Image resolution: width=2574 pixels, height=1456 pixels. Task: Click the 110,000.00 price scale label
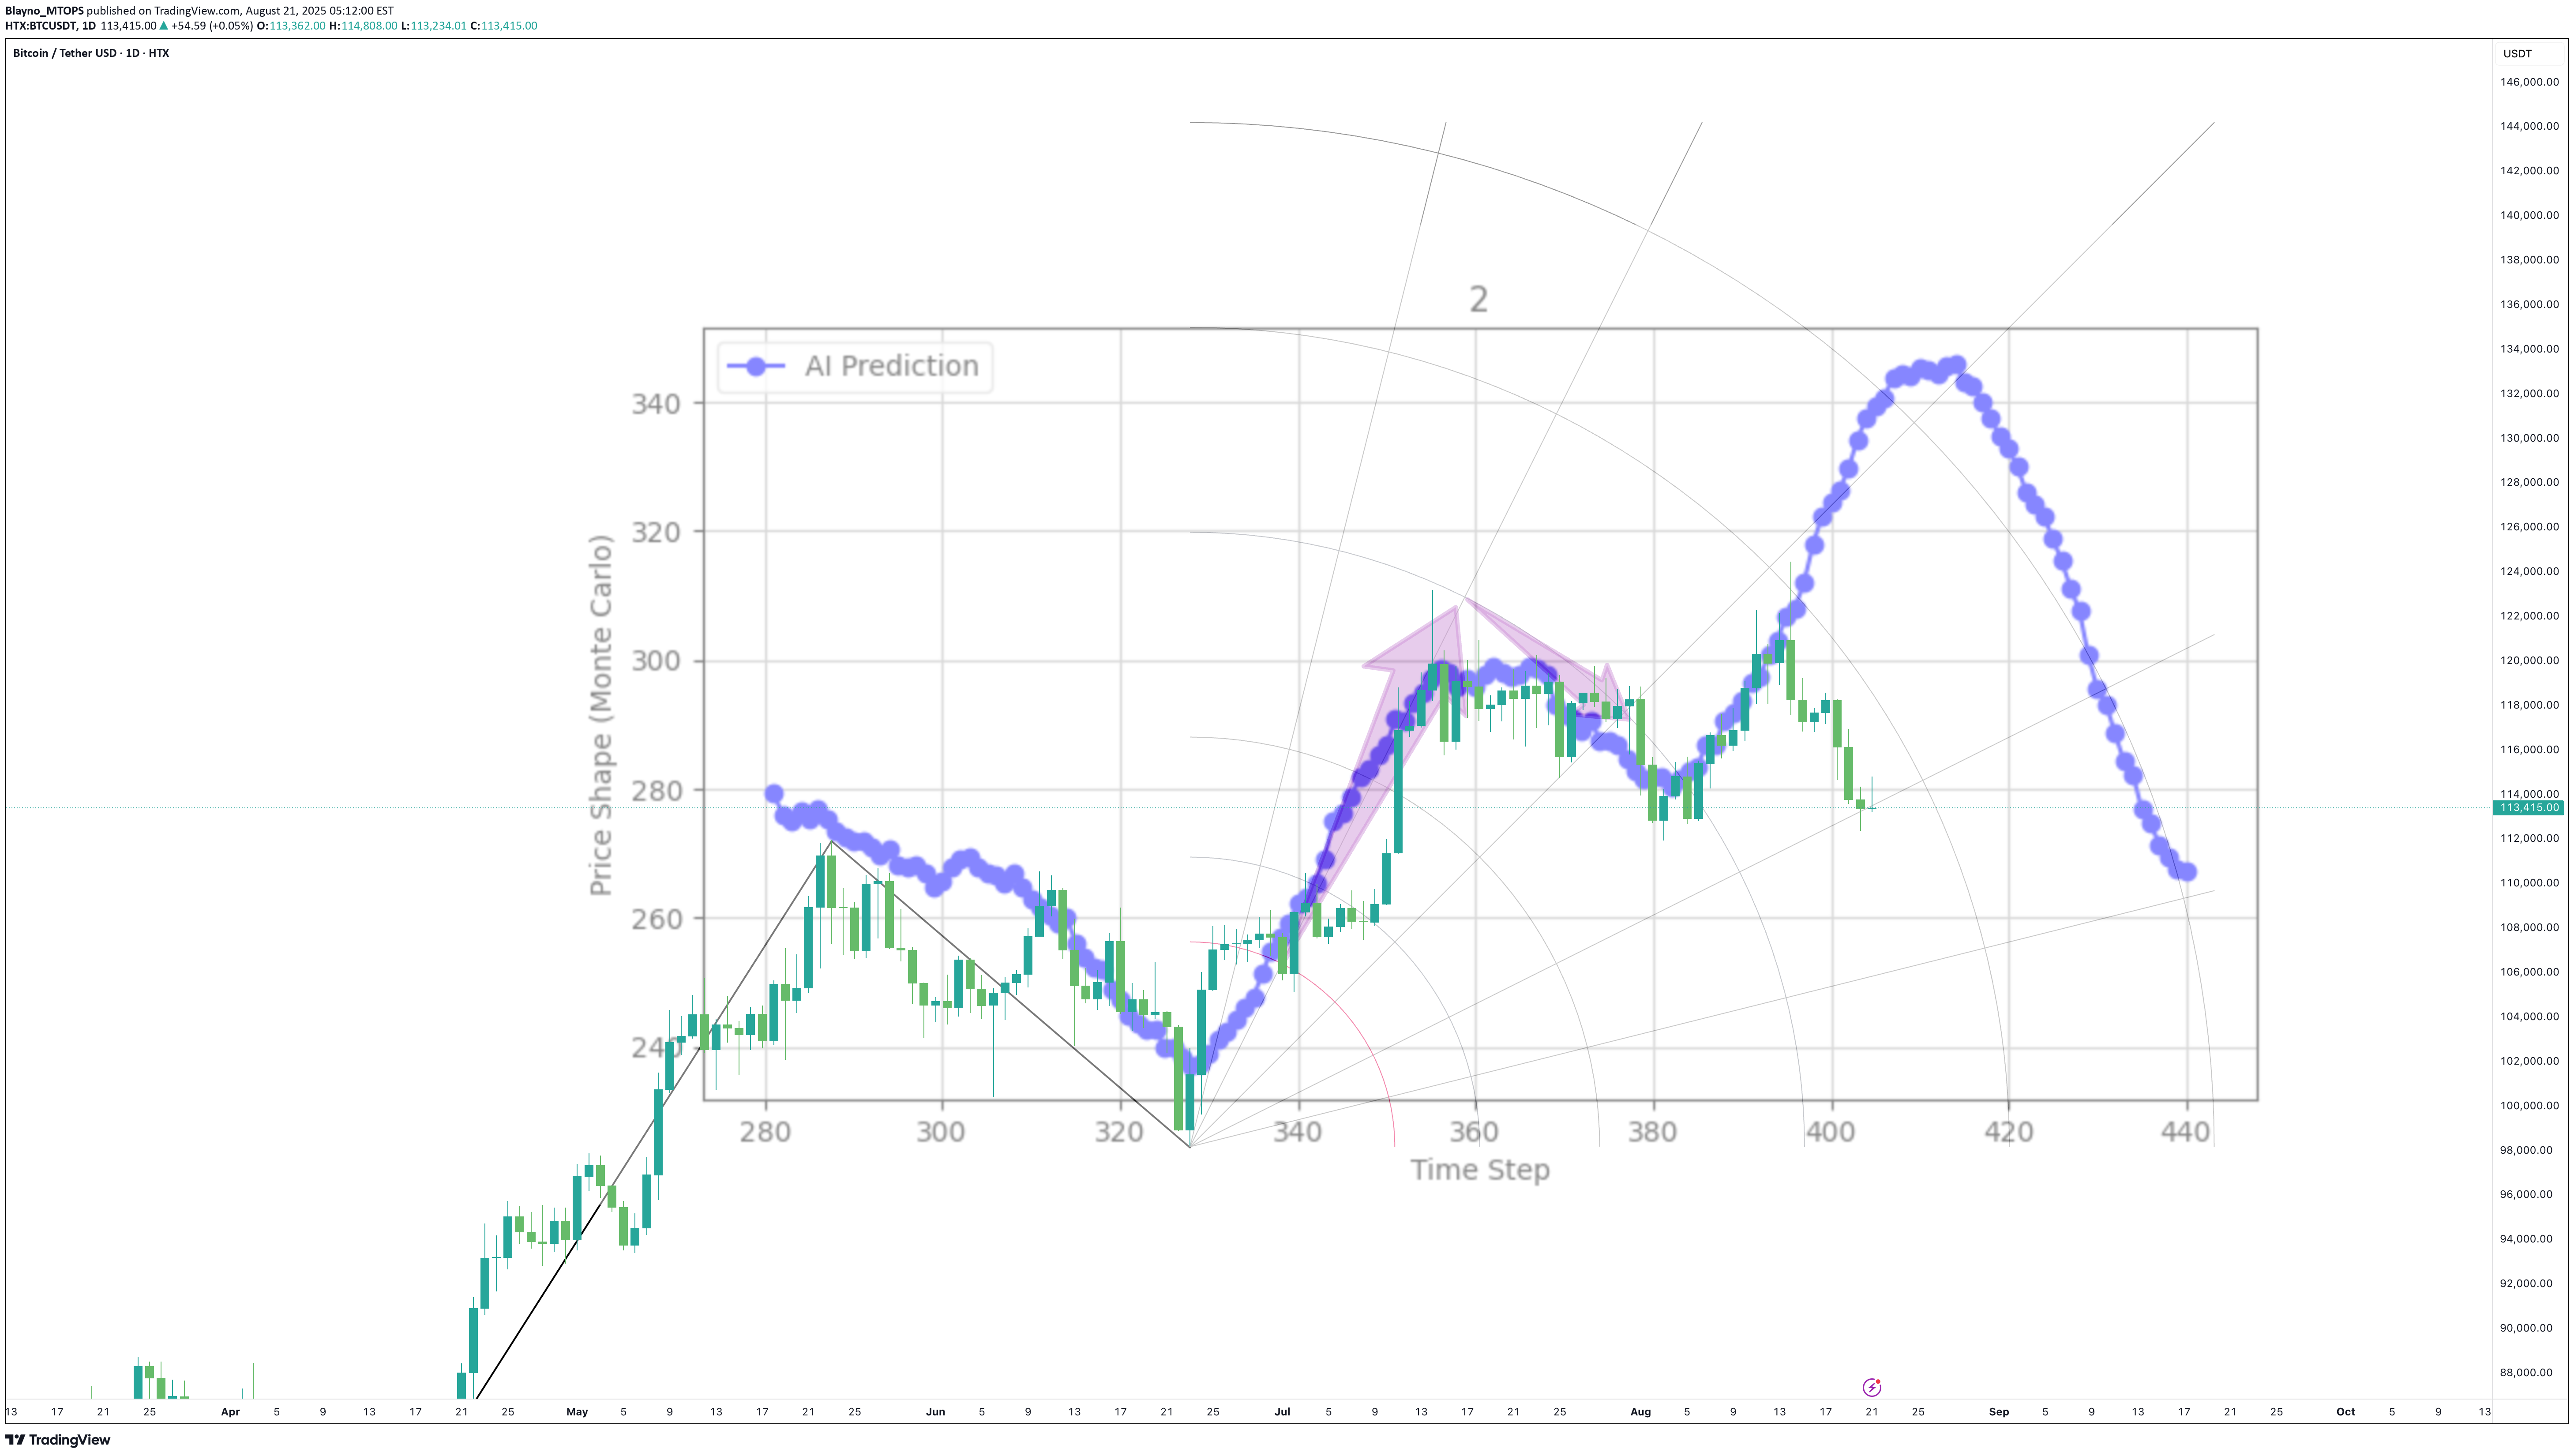click(2529, 883)
